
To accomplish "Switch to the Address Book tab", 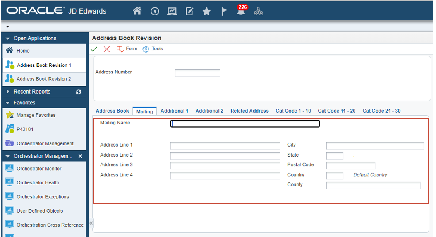I will [x=112, y=111].
